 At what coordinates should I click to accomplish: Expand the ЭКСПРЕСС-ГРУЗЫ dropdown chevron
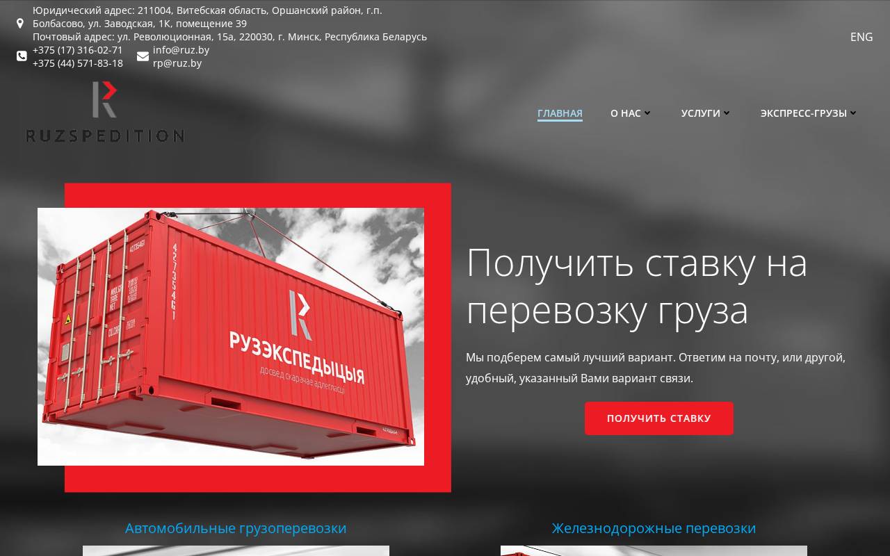click(x=853, y=113)
